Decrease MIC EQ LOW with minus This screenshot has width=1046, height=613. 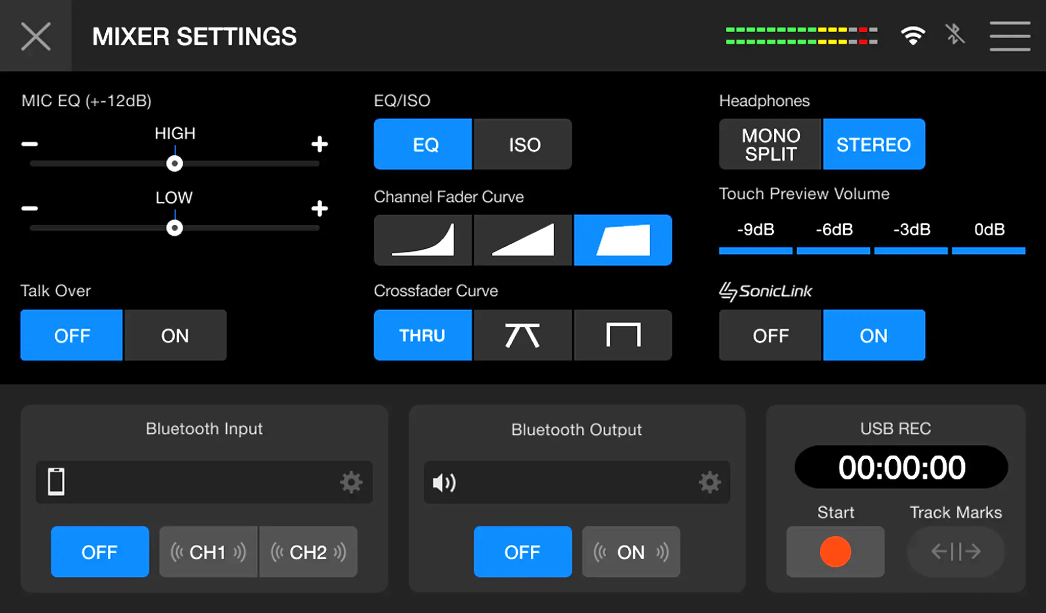click(30, 208)
